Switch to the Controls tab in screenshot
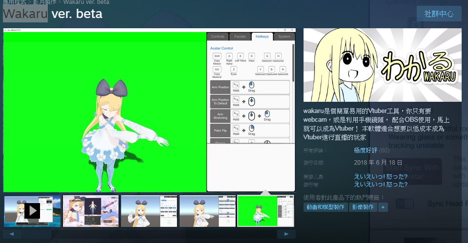468x243 pixels. coord(217,37)
